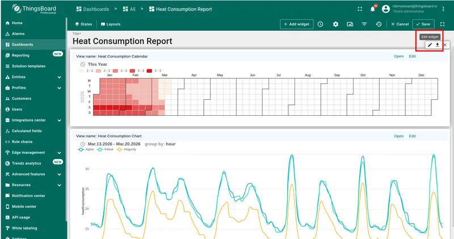Select Dashboards in the sidebar
Screen dimensions: 454x239
coord(33,45)
